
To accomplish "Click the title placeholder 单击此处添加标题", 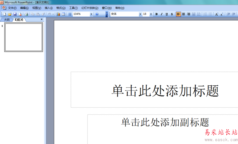I will point(165,91).
